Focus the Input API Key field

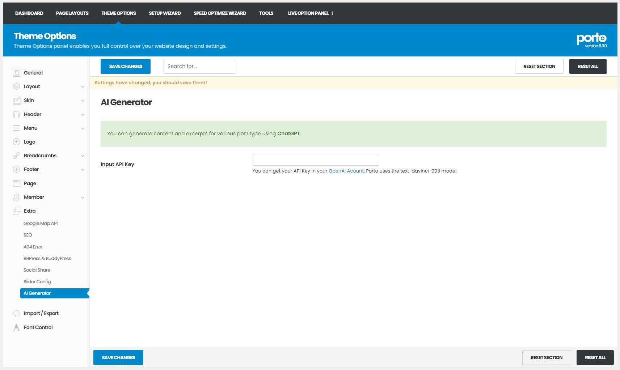[316, 160]
